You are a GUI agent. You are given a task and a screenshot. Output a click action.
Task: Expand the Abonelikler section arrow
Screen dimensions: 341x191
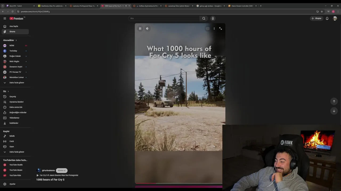pyautogui.click(x=16, y=40)
